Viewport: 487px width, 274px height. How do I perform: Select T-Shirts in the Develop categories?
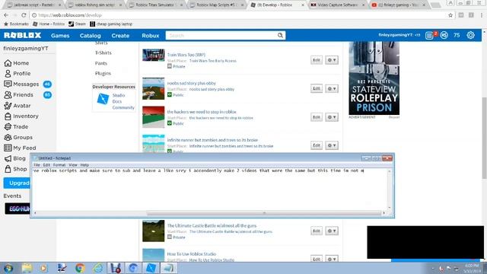pyautogui.click(x=103, y=53)
